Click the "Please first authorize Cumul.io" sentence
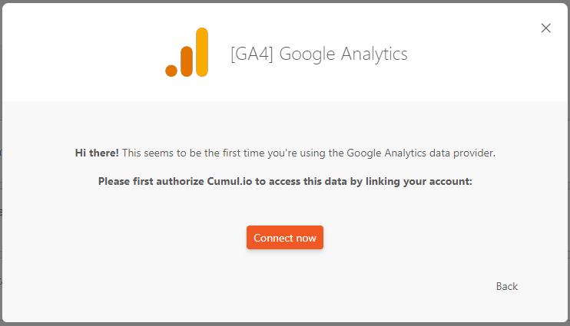Screen dimensions: 570x326 [x=284, y=182]
